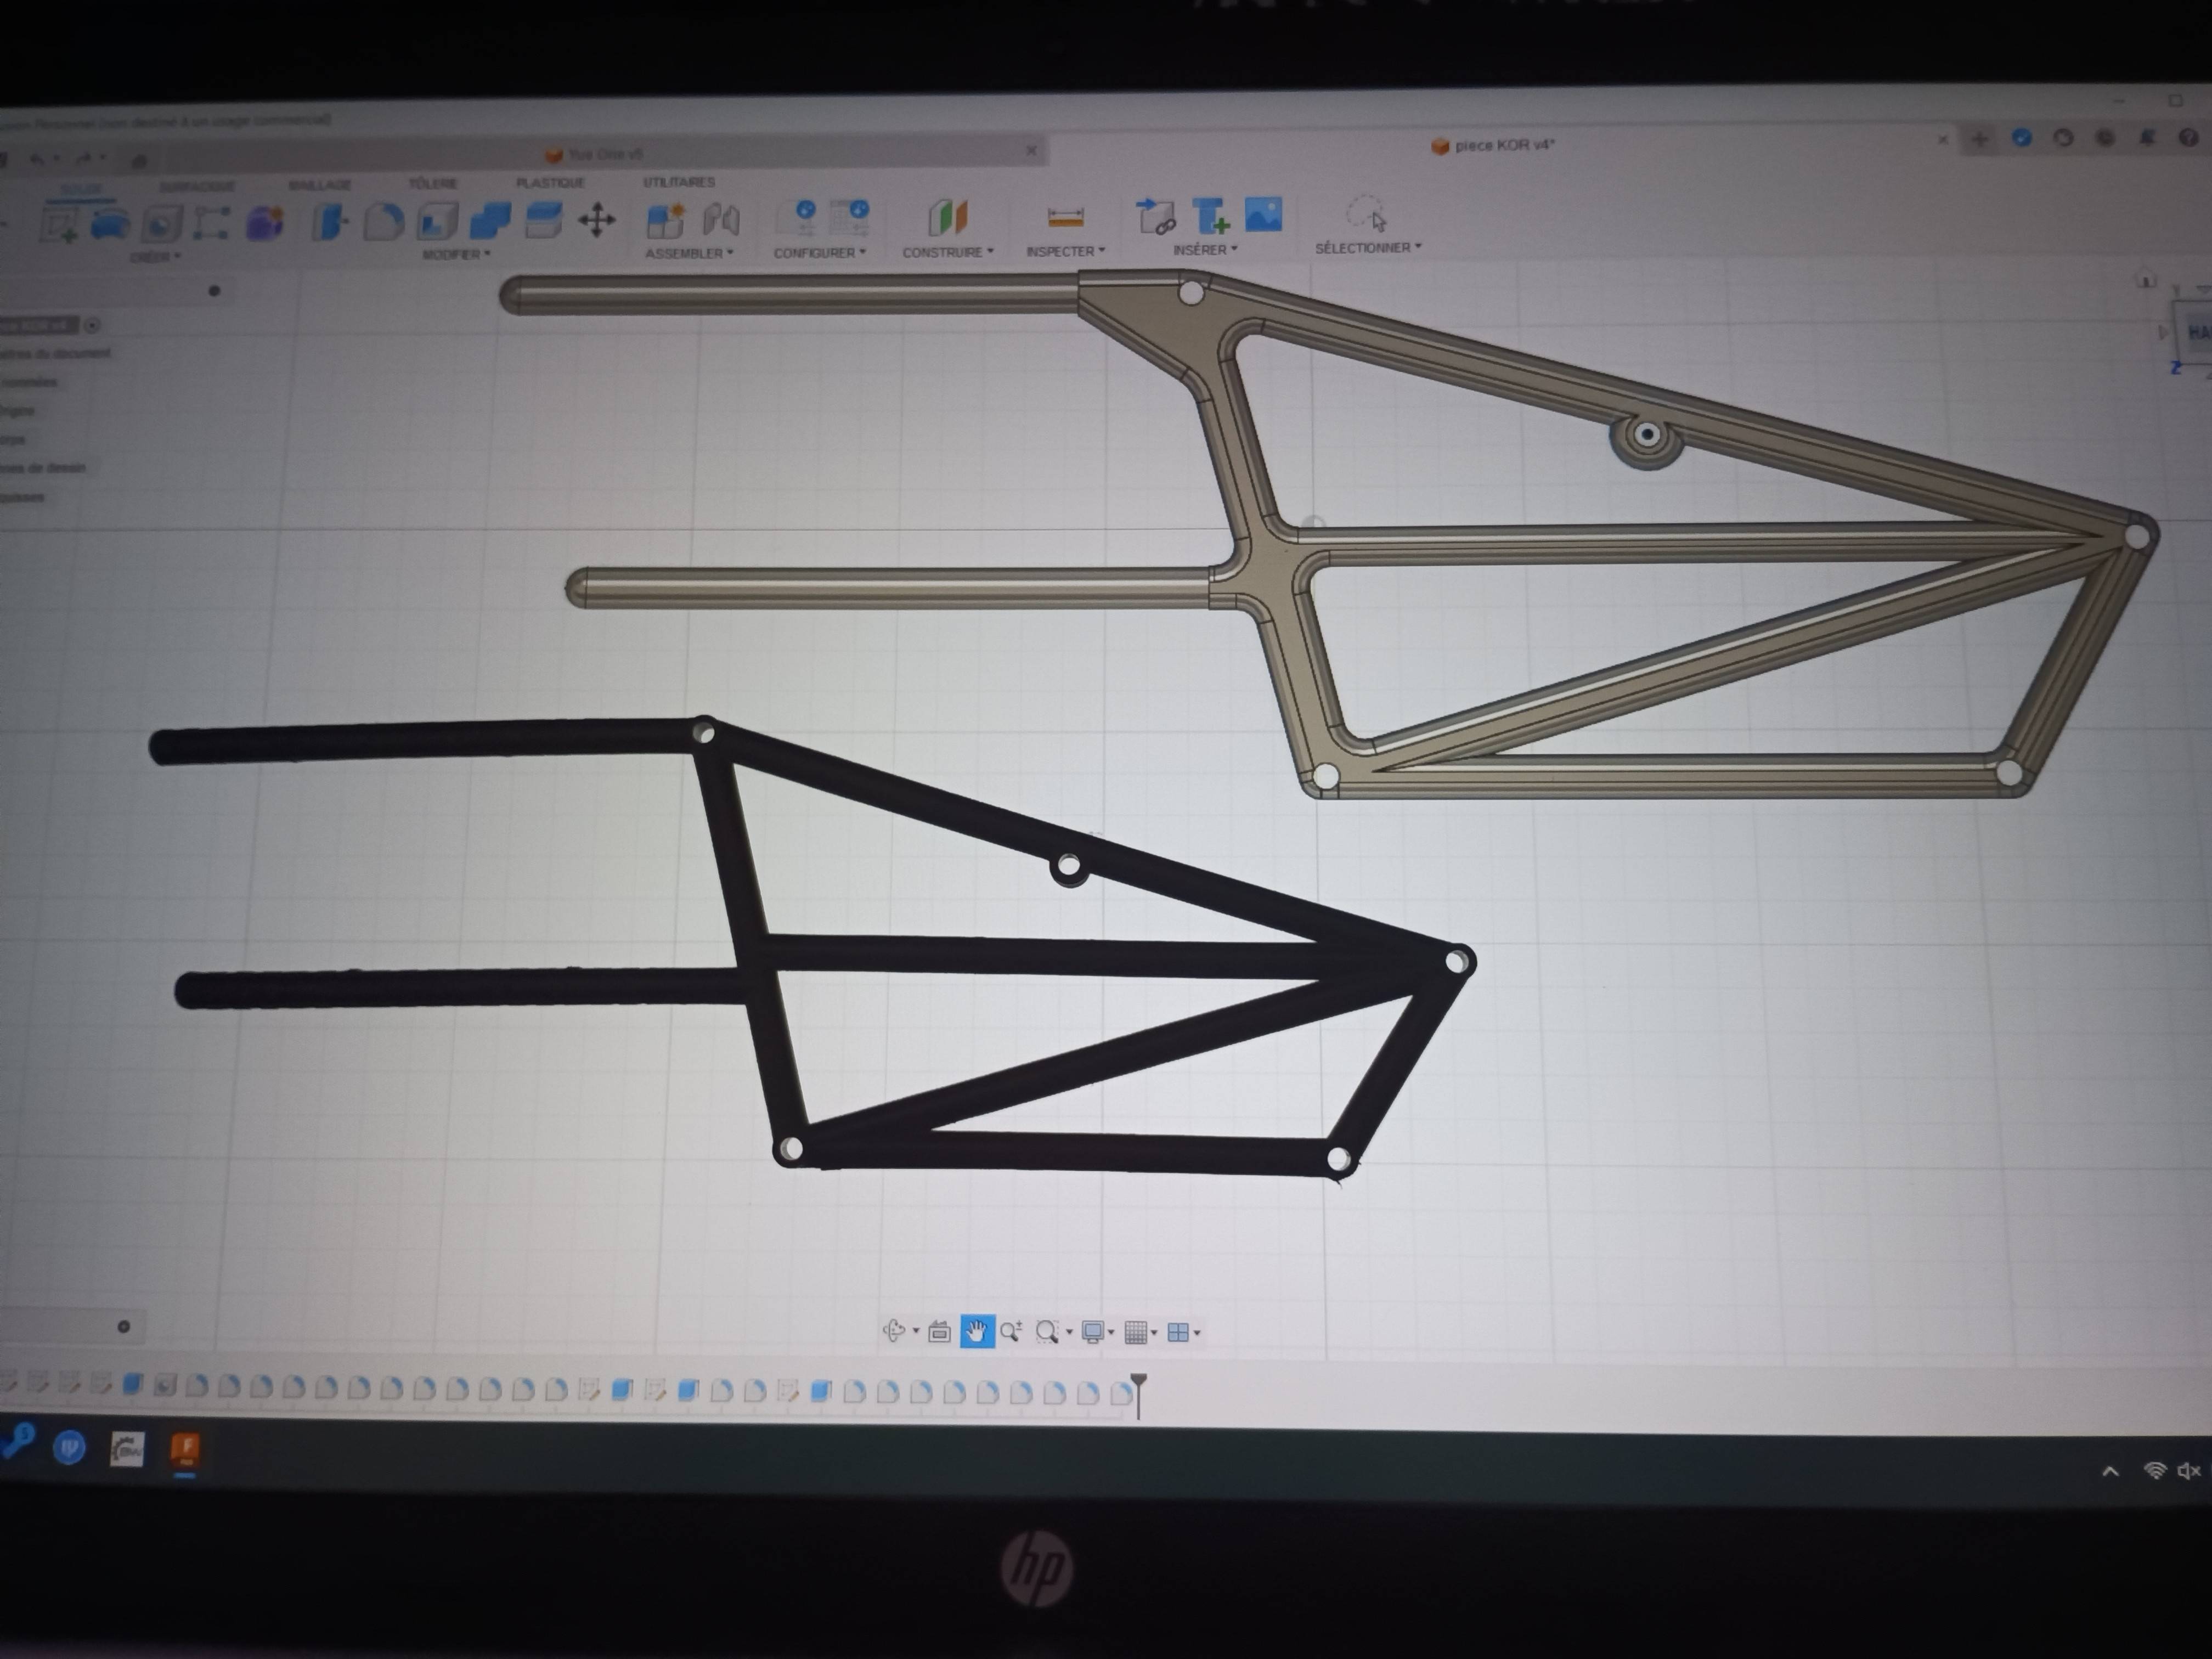Switch to the UTILITAIRES tab
The width and height of the screenshot is (2212, 1659).
click(679, 182)
